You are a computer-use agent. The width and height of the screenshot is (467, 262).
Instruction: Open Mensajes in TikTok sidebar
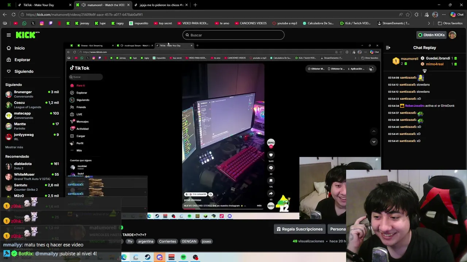(80, 122)
